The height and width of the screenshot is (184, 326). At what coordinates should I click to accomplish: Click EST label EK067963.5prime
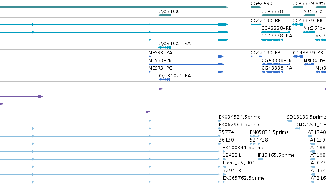239,125
